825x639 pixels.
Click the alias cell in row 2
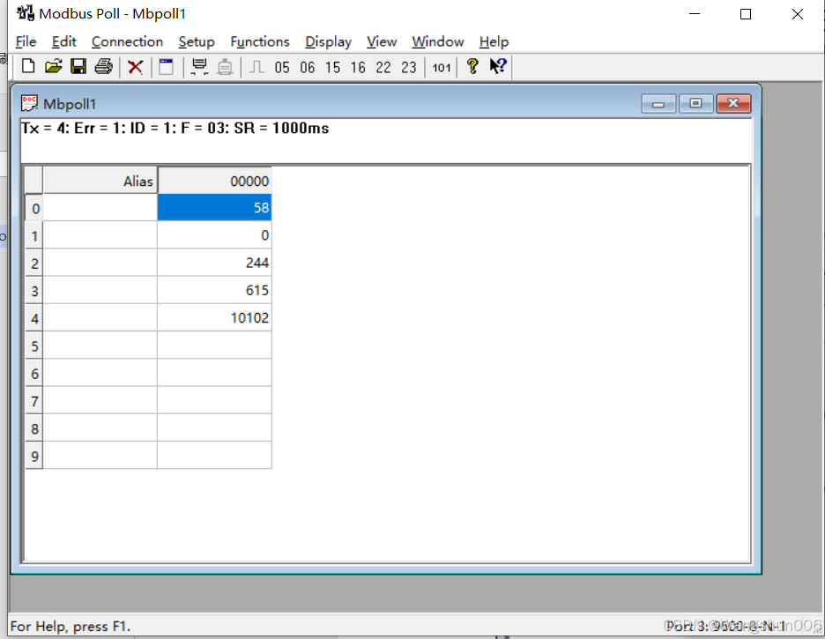click(x=100, y=263)
